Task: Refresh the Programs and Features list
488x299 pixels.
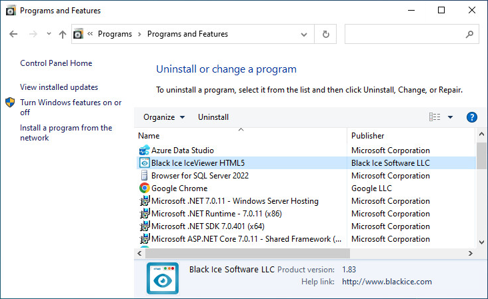Action: [325, 34]
